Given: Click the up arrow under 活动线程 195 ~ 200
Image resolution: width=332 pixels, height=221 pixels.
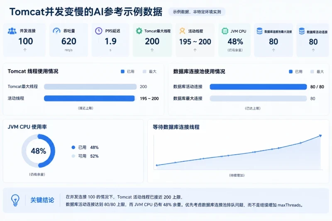Looking at the screenshot, I should (x=195, y=50).
